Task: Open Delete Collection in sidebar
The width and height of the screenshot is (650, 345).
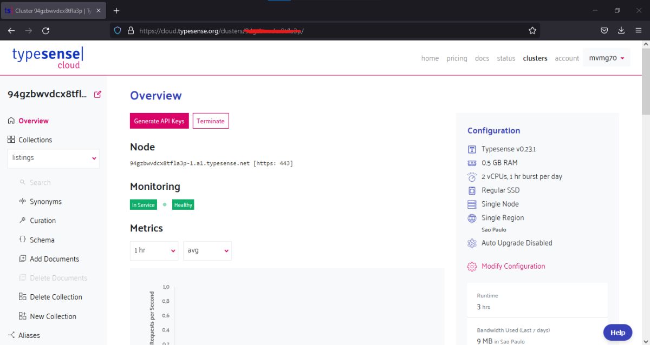Action: pyautogui.click(x=56, y=297)
